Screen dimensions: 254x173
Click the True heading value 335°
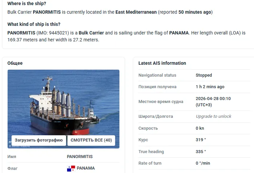(x=201, y=152)
